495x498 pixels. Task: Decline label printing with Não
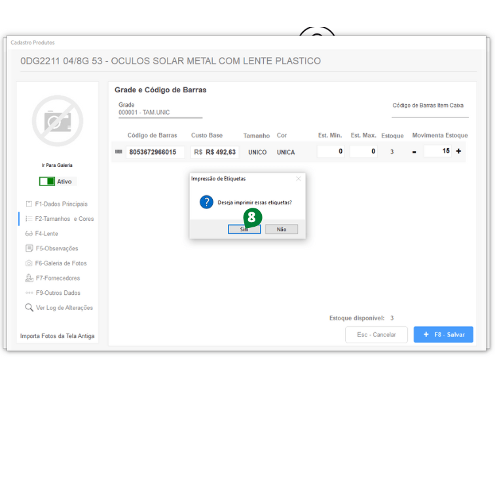click(x=282, y=229)
